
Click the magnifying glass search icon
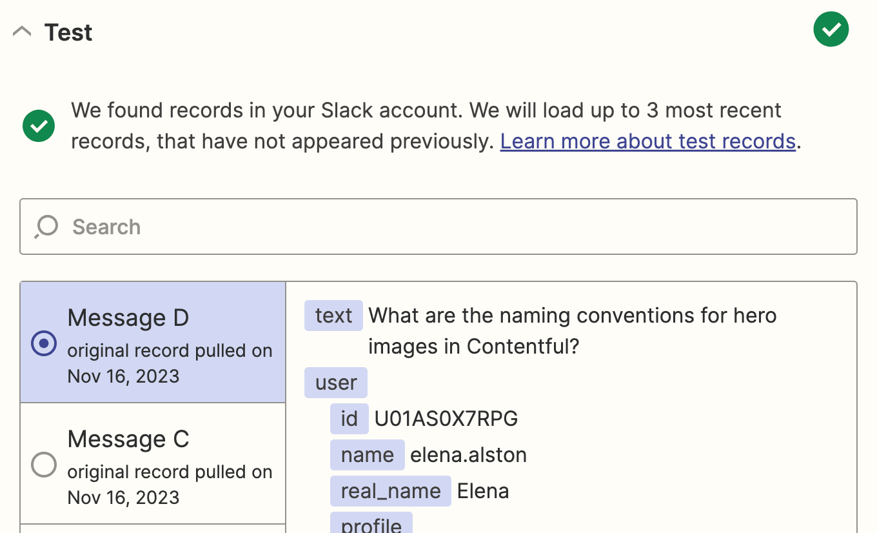coord(46,226)
